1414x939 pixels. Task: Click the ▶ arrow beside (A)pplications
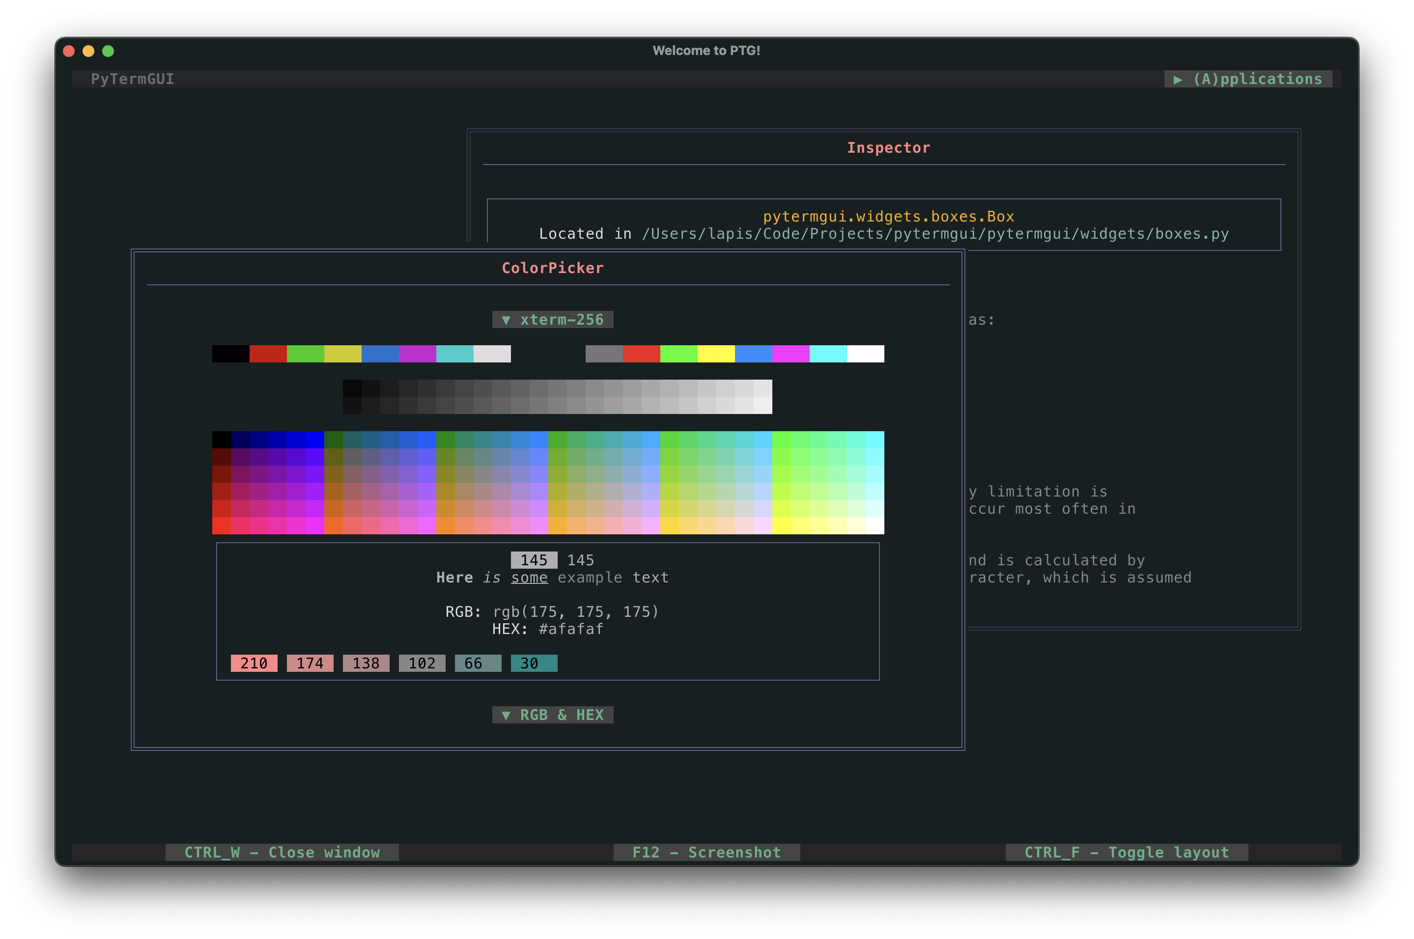1177,79
